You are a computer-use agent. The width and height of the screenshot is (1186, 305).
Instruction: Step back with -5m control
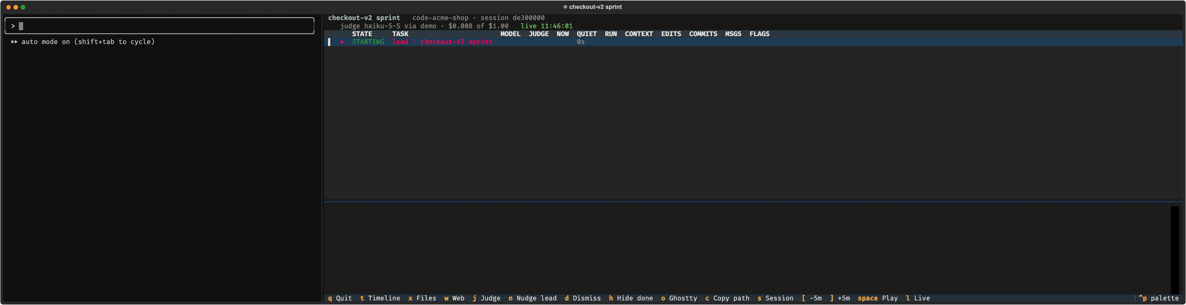point(811,298)
